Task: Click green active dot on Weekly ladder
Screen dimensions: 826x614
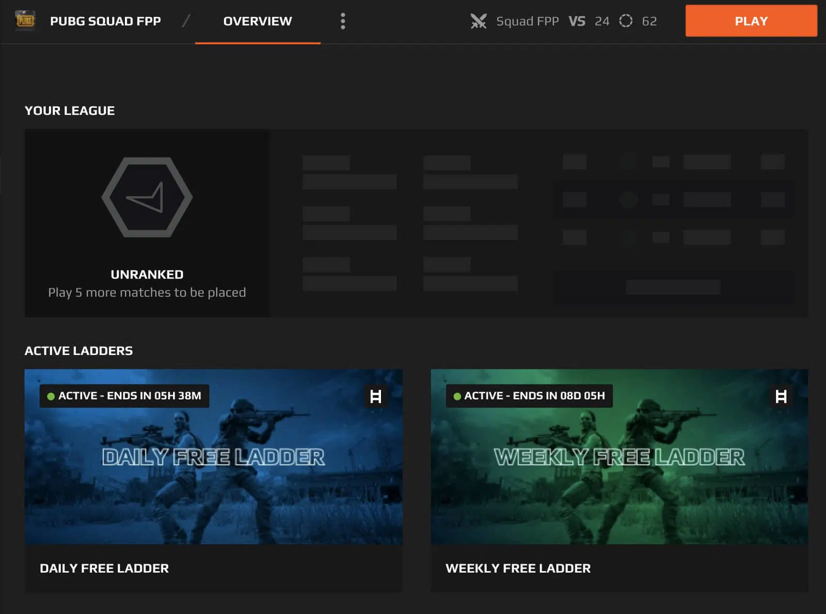Action: point(457,396)
